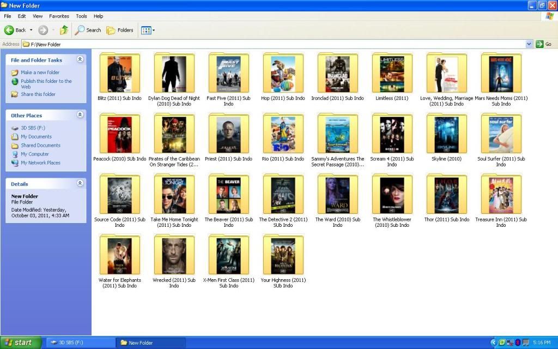Select the Source Code (2011) folder

pyautogui.click(x=119, y=201)
